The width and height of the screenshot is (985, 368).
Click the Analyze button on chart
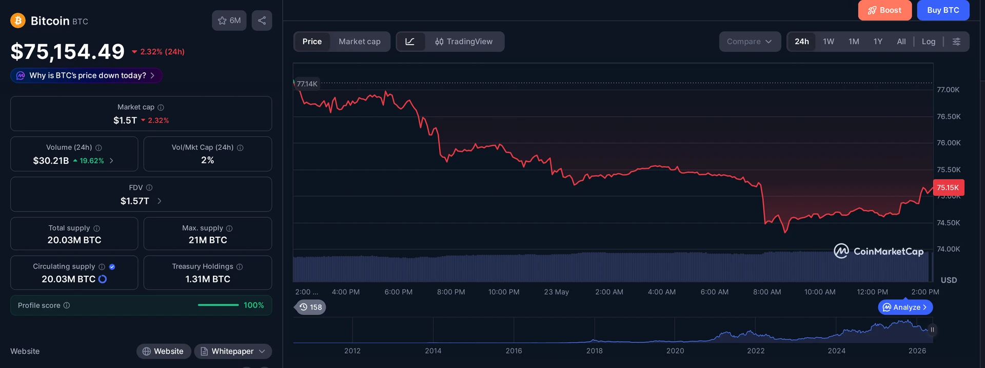click(905, 307)
